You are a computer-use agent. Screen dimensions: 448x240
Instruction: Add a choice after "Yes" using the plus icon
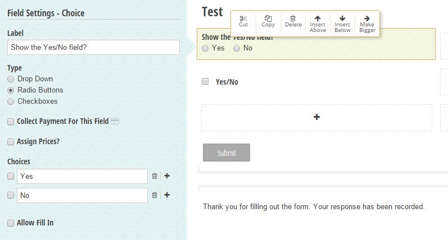(x=167, y=176)
